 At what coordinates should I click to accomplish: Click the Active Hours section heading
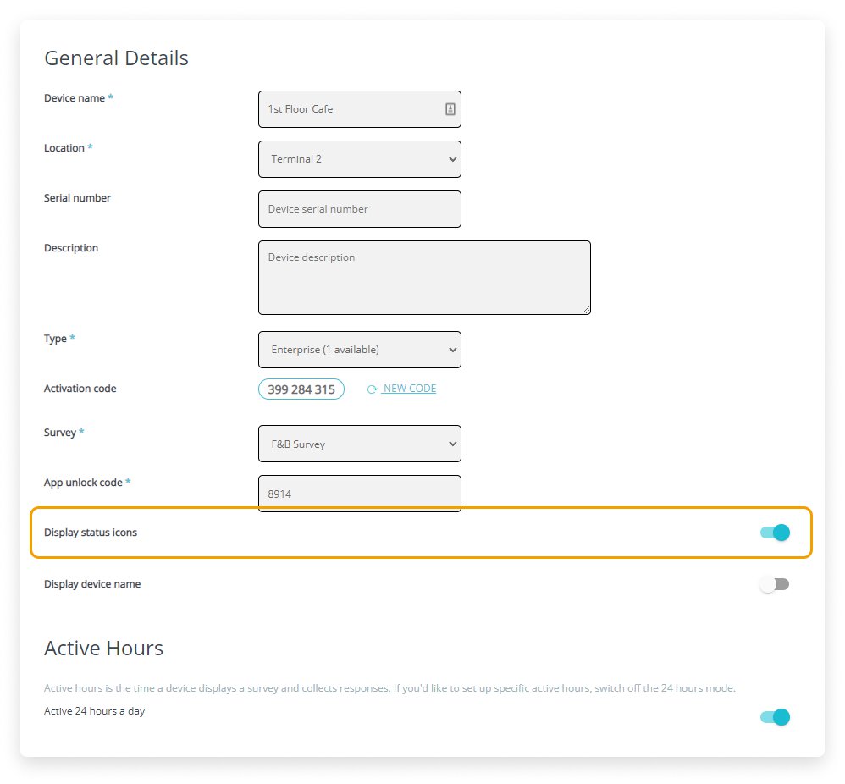pos(103,649)
